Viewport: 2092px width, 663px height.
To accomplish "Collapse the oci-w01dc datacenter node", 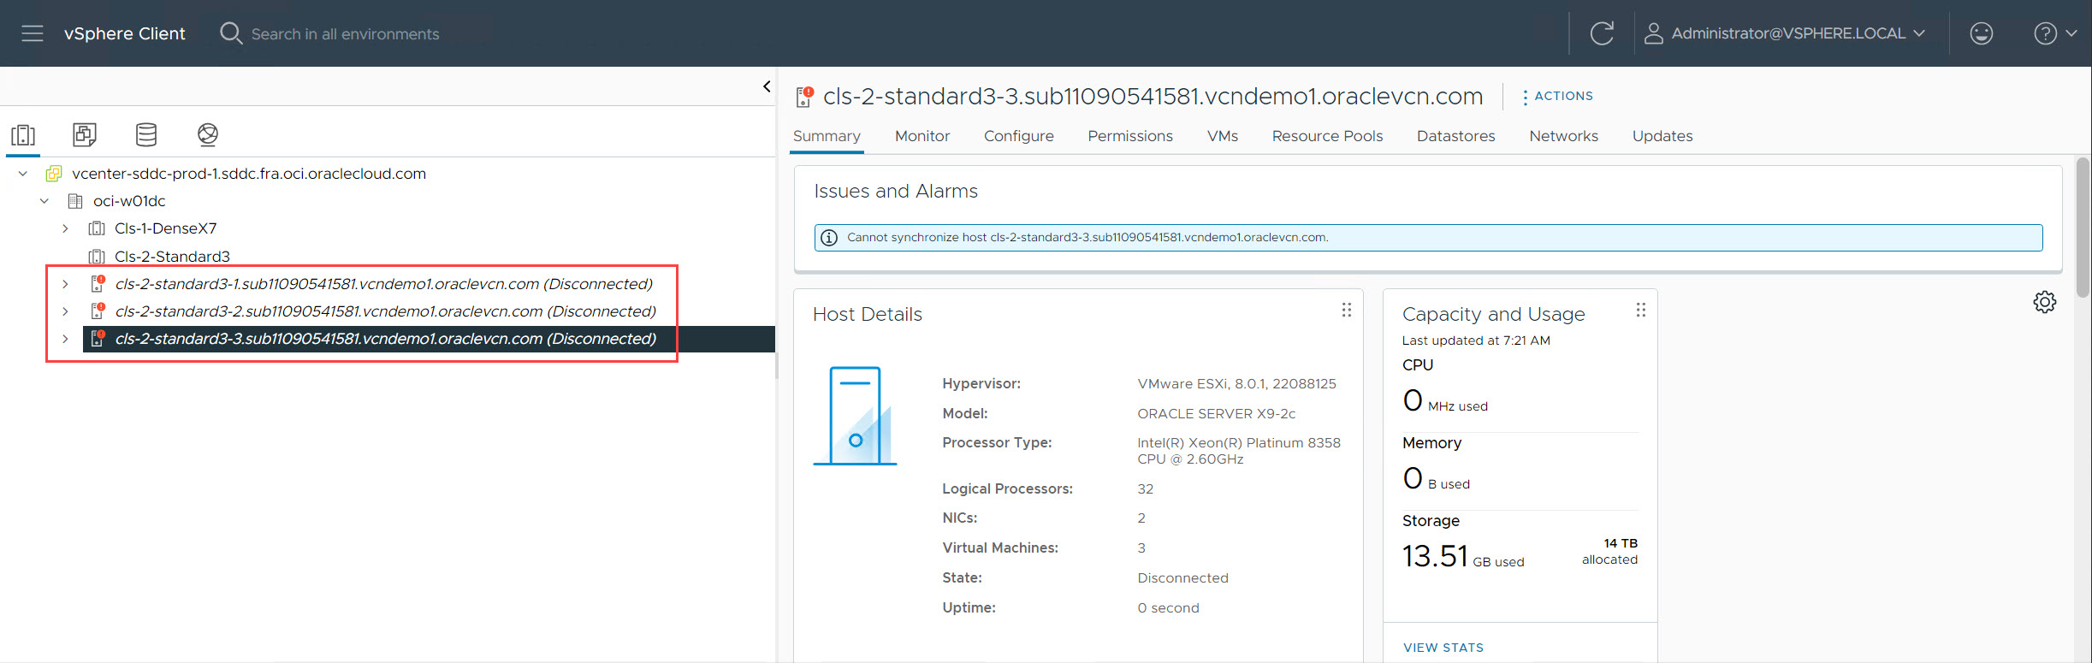I will click(x=44, y=201).
